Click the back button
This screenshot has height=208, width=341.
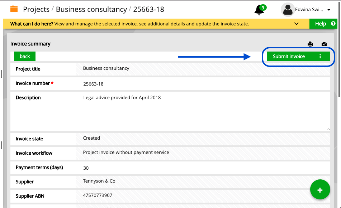25,57
